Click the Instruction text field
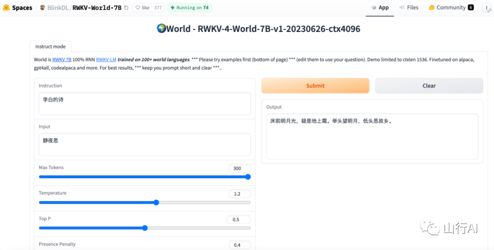494x250 pixels. (x=145, y=104)
